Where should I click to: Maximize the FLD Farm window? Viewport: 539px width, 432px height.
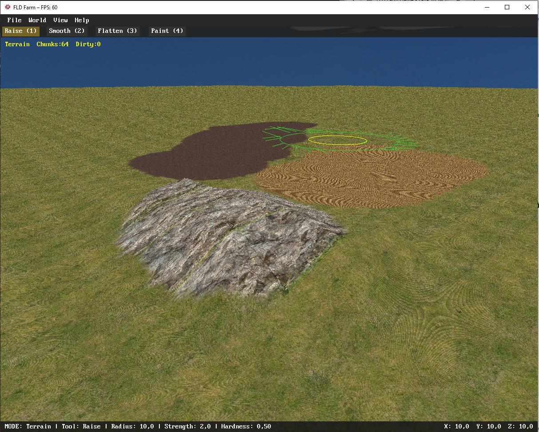[x=507, y=7]
